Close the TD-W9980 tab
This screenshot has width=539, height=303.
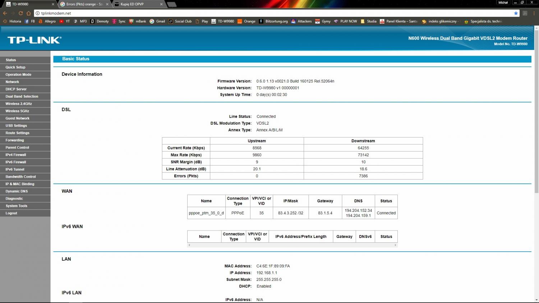[53, 4]
